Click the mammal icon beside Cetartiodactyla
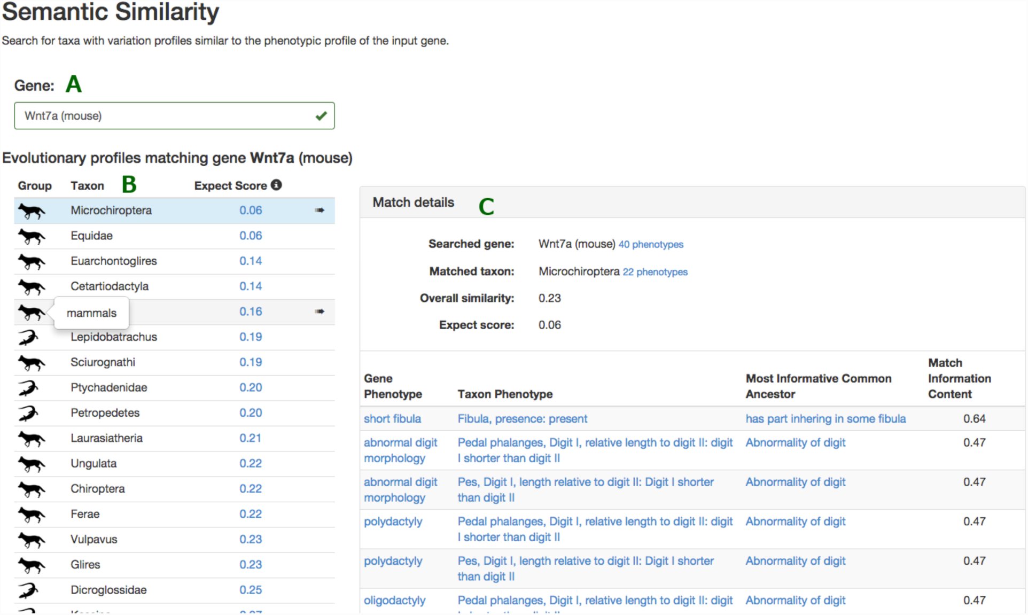The image size is (1028, 615). [32, 287]
